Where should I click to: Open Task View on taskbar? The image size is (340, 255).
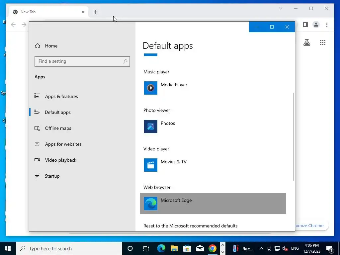(146, 248)
